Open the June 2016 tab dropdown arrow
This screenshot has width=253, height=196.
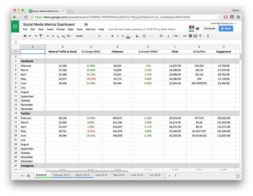pyautogui.click(x=145, y=175)
